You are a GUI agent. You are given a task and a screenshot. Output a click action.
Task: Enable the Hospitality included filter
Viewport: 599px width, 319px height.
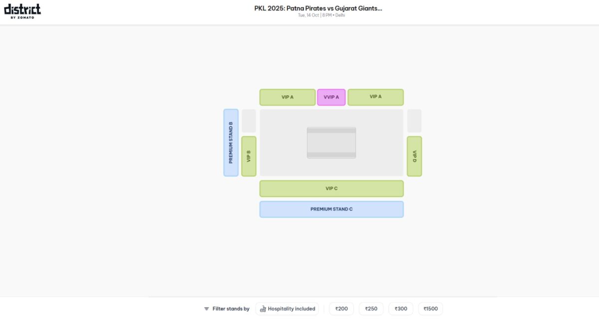(287, 309)
